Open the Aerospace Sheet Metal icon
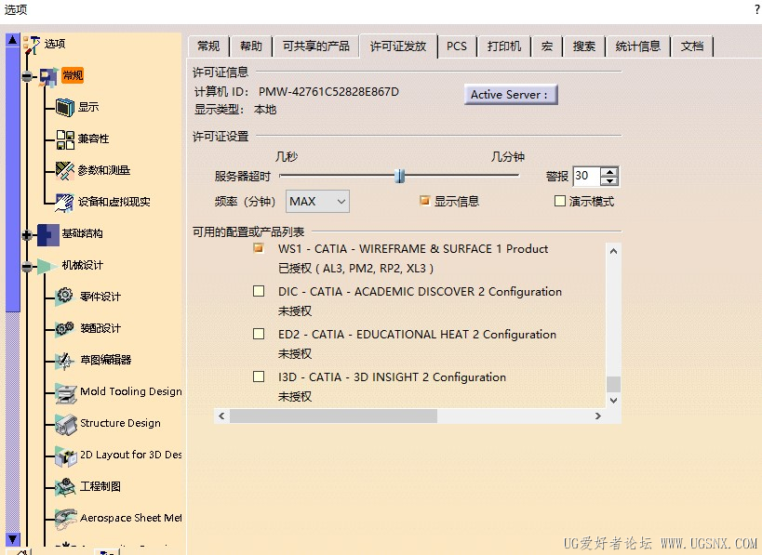This screenshot has width=762, height=555. [66, 519]
